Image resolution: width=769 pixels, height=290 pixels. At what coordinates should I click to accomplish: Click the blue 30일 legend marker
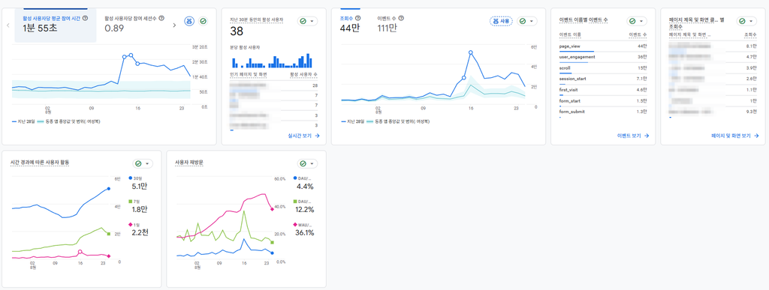click(x=130, y=178)
